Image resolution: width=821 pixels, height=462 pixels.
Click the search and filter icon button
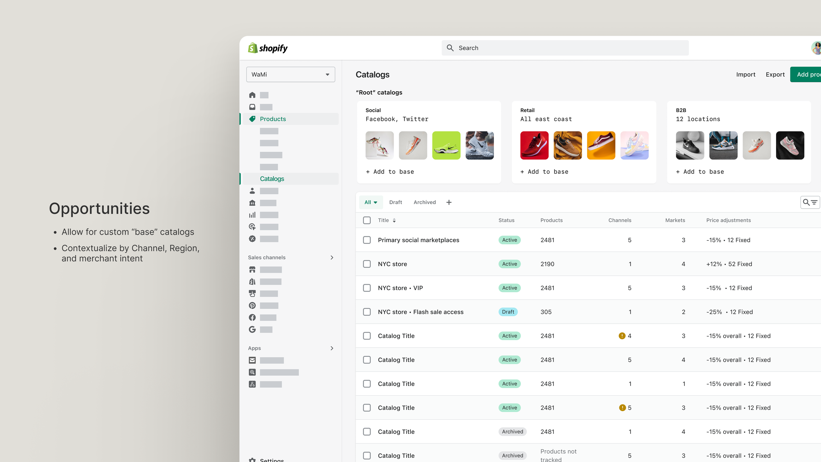810,202
